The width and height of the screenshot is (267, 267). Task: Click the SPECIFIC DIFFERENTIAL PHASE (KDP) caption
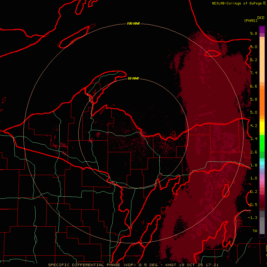click(92, 265)
